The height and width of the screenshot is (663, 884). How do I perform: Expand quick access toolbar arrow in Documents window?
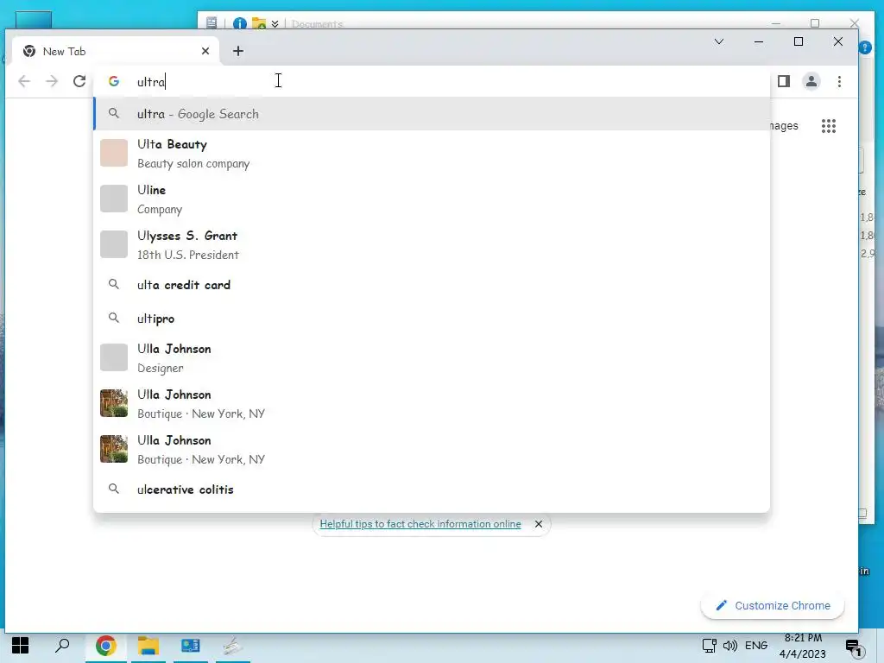275,23
